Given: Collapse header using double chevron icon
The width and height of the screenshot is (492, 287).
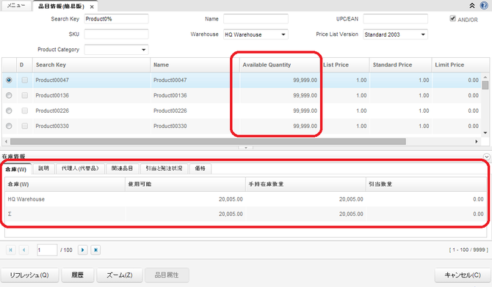Looking at the screenshot, I should click(x=472, y=6).
